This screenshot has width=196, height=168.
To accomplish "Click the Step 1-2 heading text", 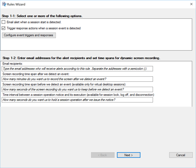I will 81,58.
